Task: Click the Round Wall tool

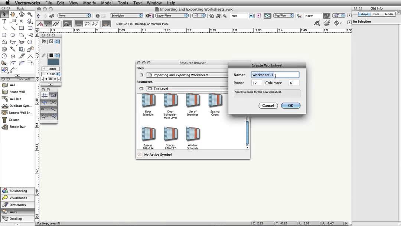Action: point(17,92)
